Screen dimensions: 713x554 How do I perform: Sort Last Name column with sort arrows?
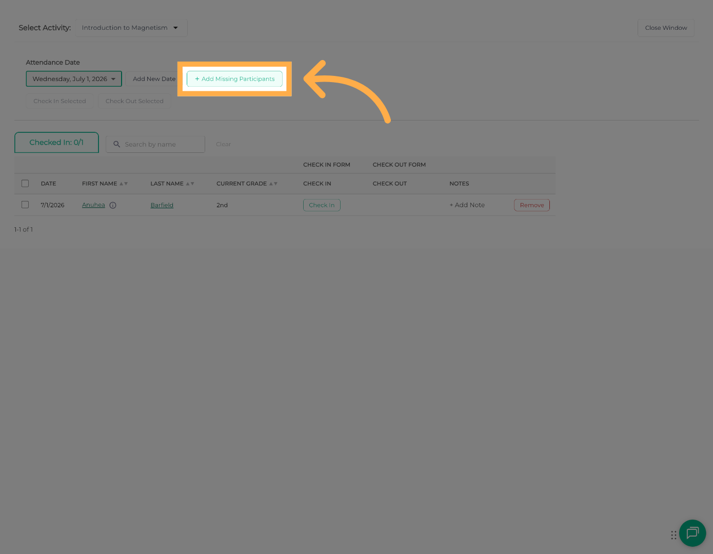click(190, 184)
